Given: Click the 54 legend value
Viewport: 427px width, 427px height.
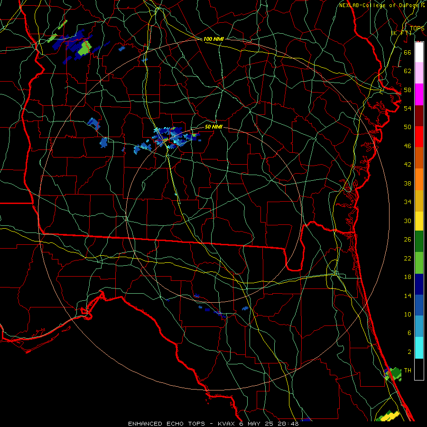Looking at the screenshot, I should tap(408, 108).
